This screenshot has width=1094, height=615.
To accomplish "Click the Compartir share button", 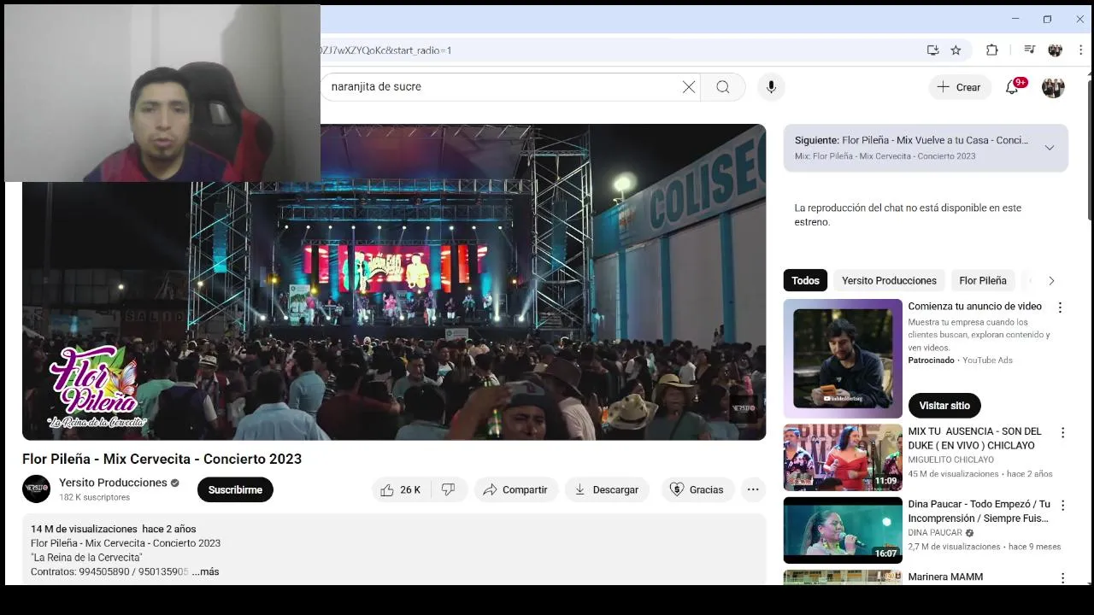I will coord(515,489).
